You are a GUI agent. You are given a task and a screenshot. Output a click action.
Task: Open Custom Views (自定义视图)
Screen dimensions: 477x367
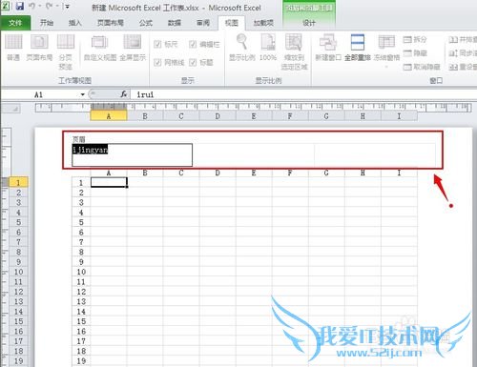(99, 48)
